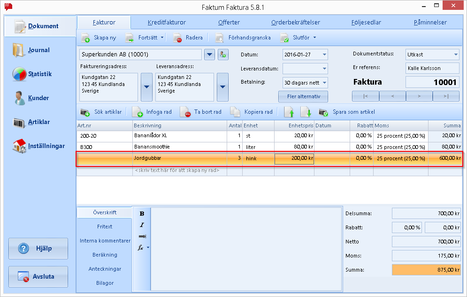The width and height of the screenshot is (467, 297).
Task: Switch to the Påminnelser tab
Action: coord(430,23)
